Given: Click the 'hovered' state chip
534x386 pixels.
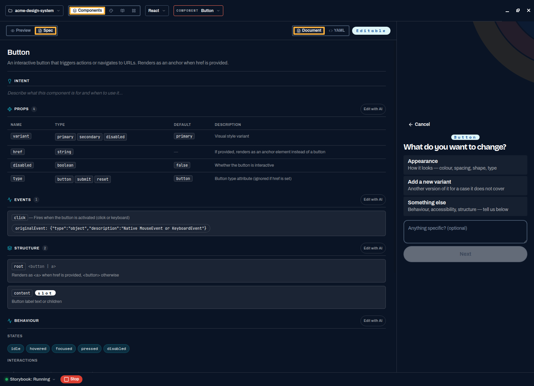Looking at the screenshot, I should (38, 349).
